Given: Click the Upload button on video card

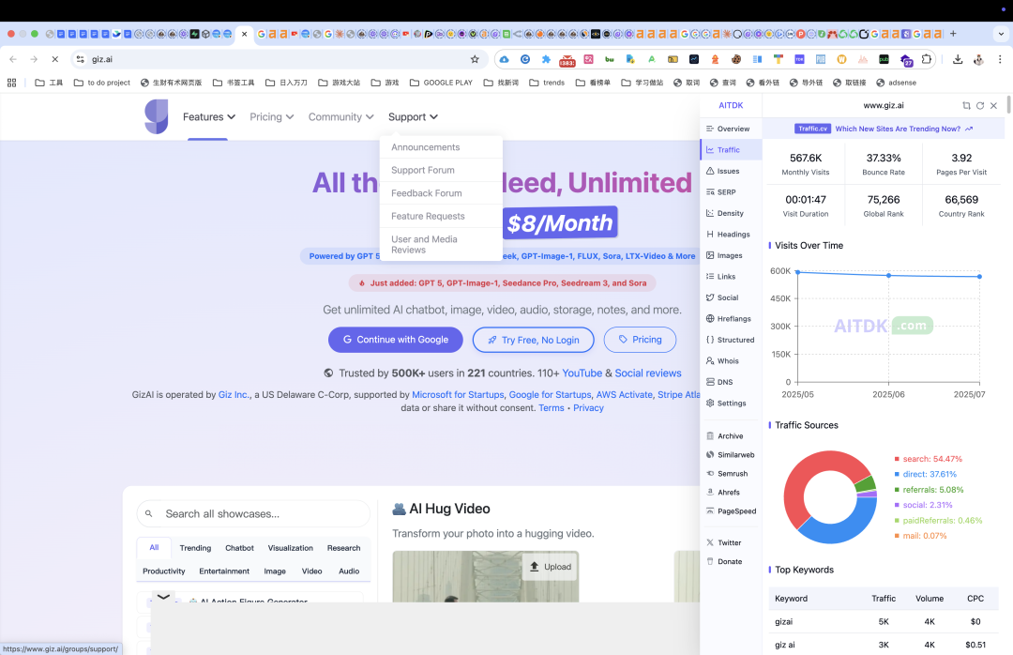Looking at the screenshot, I should tap(551, 567).
